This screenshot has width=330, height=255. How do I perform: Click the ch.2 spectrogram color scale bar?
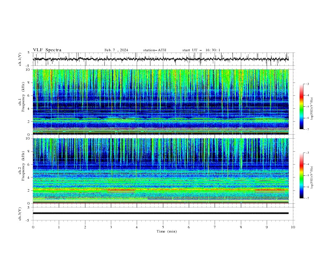click(x=302, y=175)
